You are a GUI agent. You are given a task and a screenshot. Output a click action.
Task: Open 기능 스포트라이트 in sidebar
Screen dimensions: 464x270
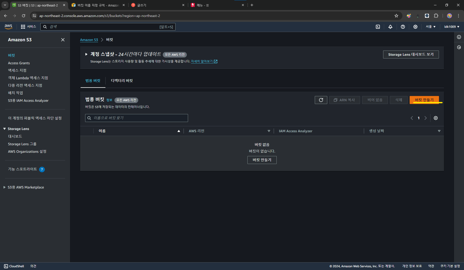[23, 169]
